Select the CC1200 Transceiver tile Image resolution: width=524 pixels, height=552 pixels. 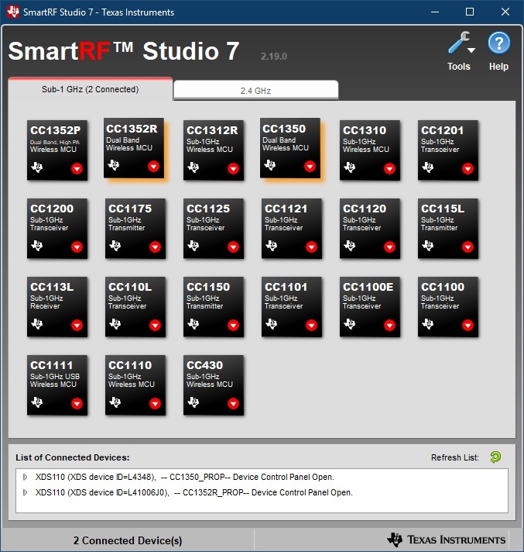pyautogui.click(x=57, y=229)
